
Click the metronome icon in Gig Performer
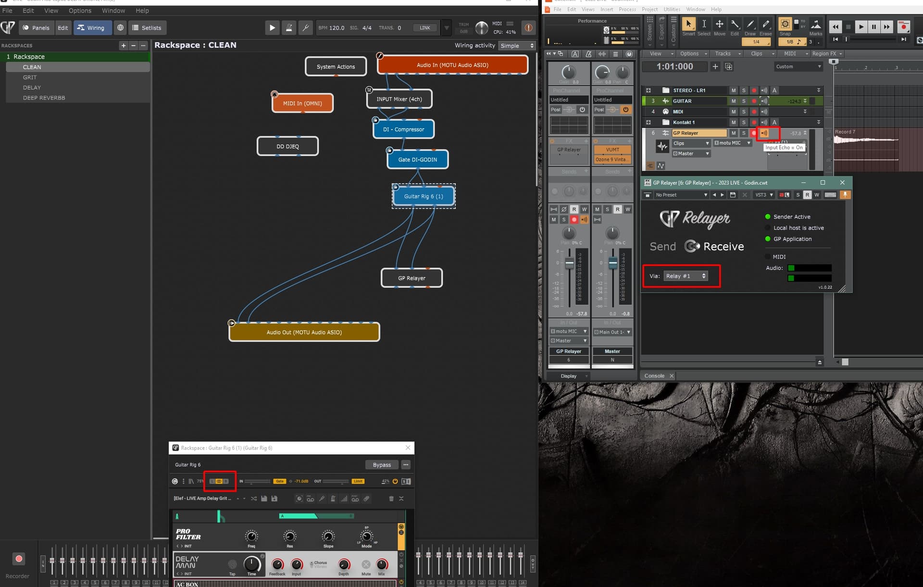[x=289, y=27]
